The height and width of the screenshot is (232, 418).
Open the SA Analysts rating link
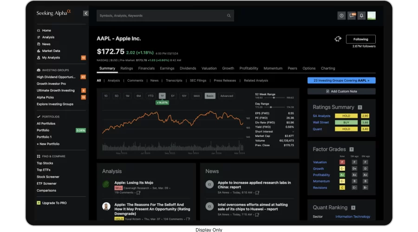(x=321, y=116)
